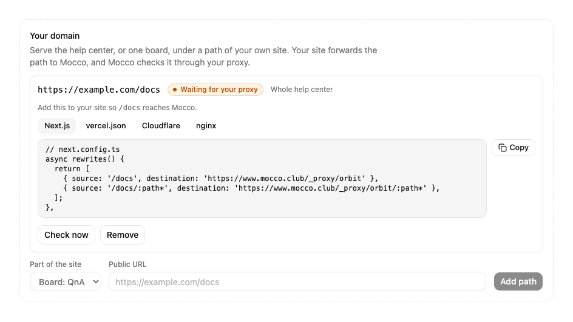Remove the example.com/docs domain path

tap(123, 235)
